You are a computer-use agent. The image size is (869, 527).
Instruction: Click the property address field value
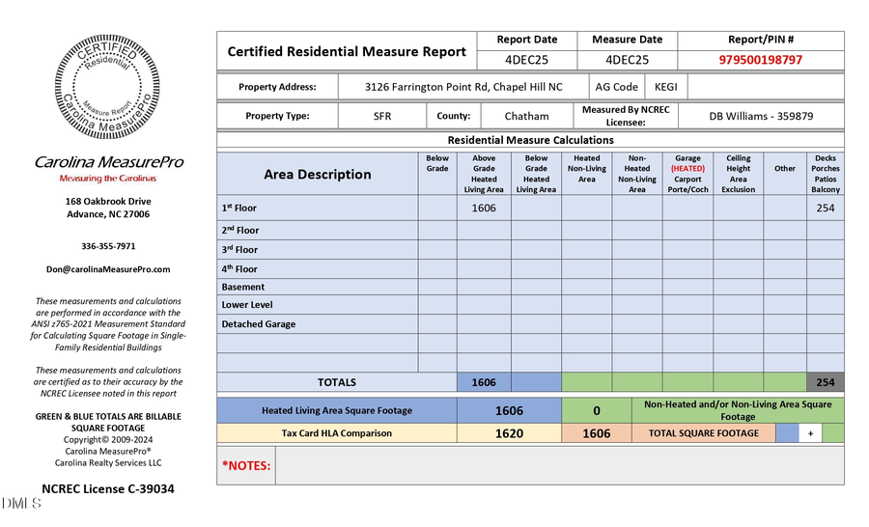tap(463, 87)
